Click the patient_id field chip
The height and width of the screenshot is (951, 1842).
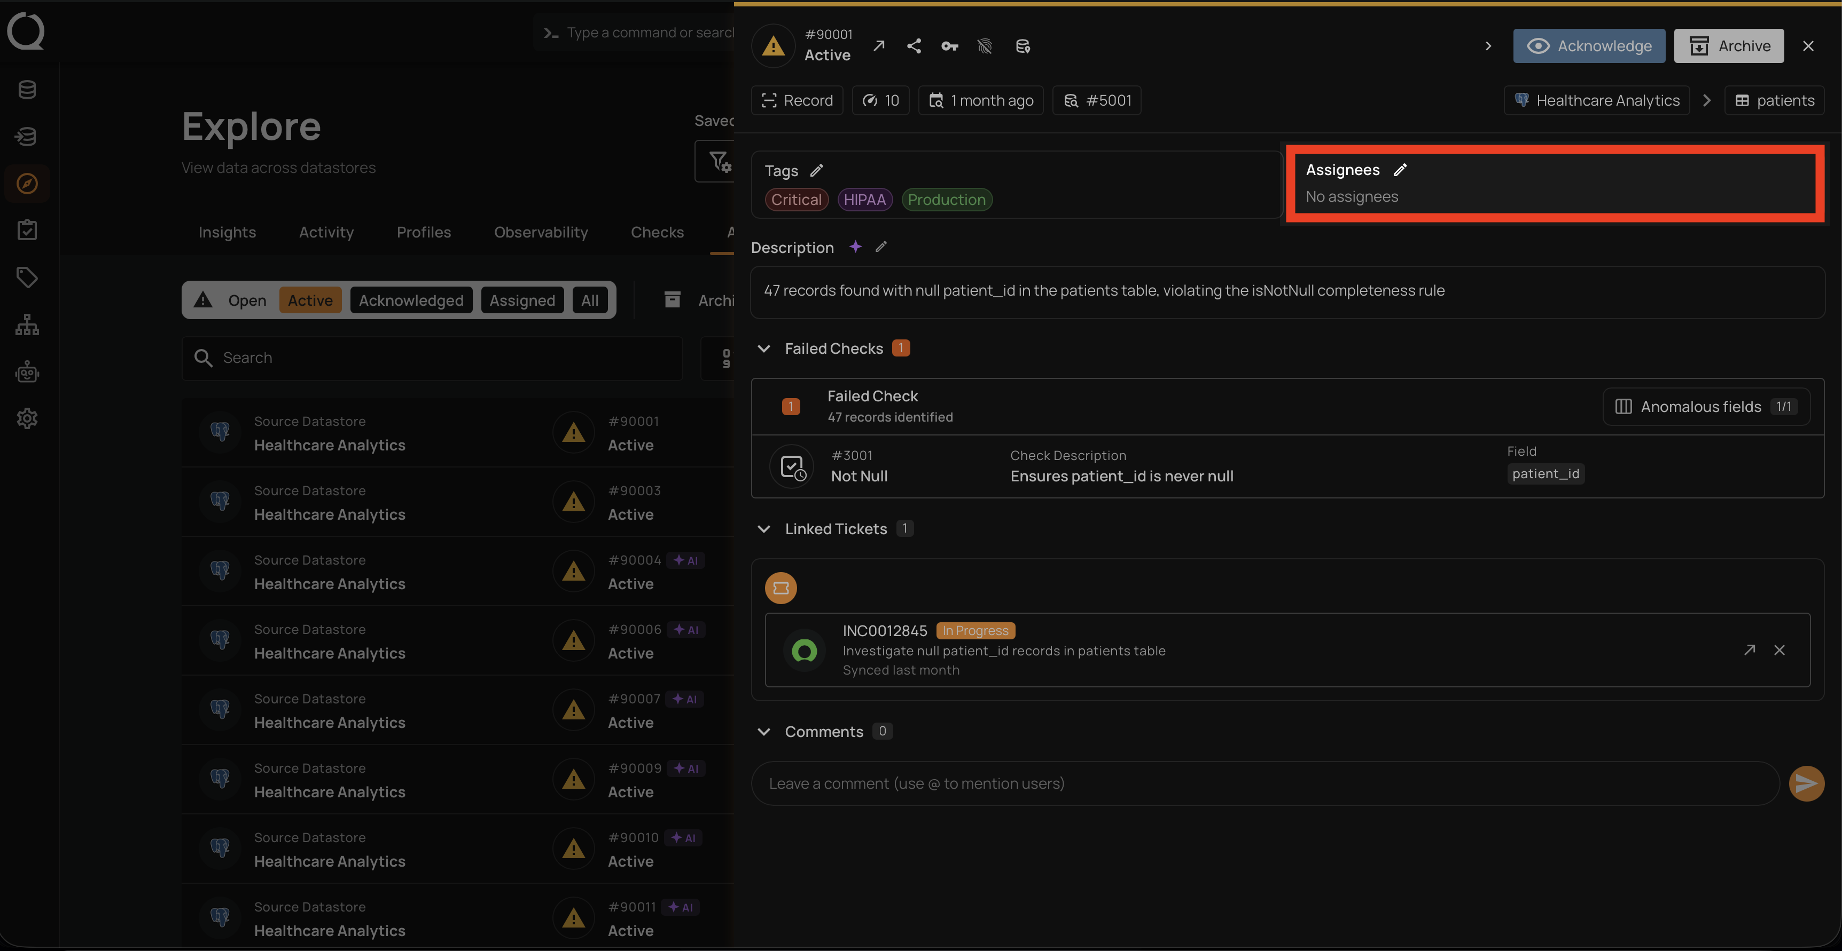(1546, 474)
